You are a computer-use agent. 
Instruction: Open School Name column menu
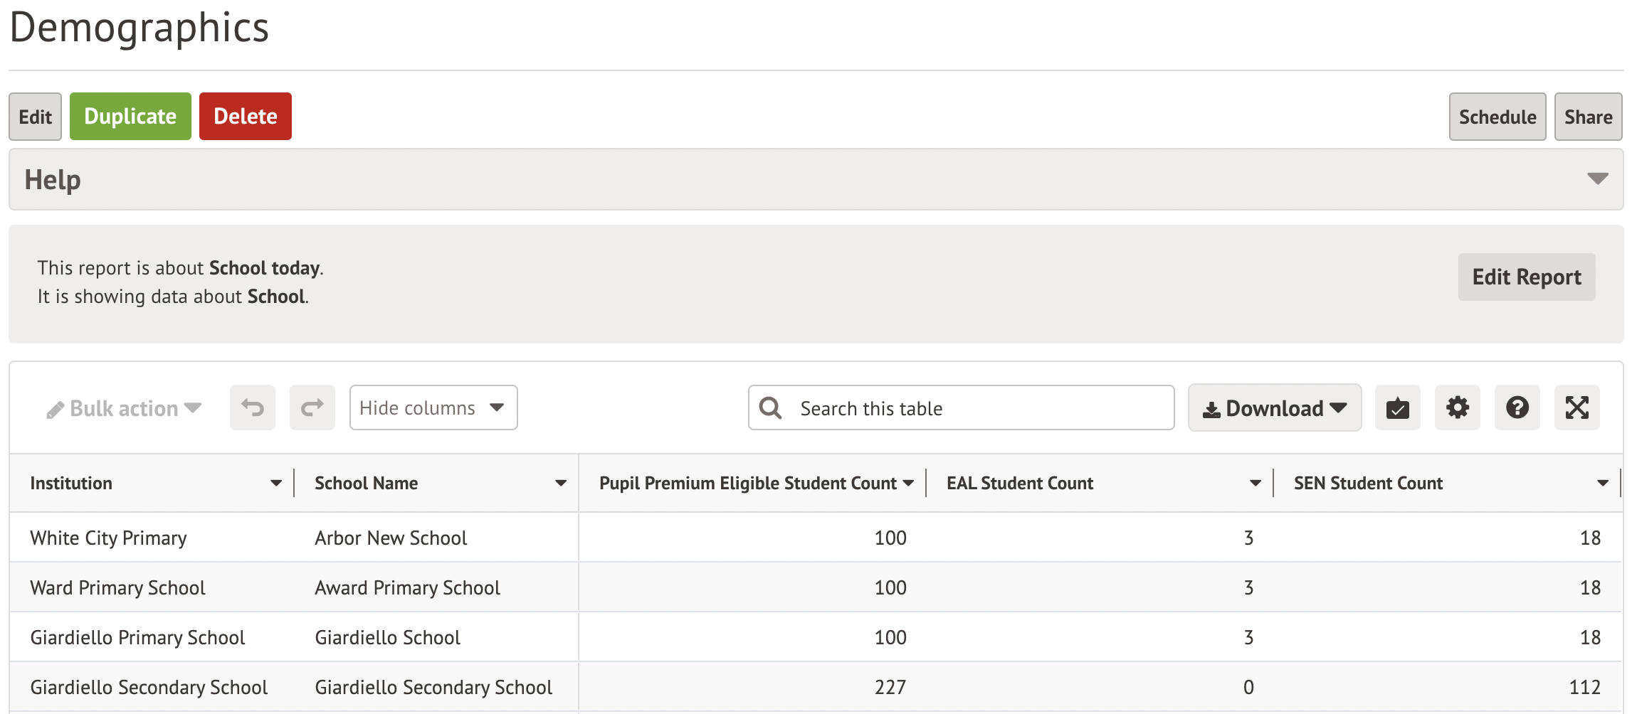(x=561, y=484)
